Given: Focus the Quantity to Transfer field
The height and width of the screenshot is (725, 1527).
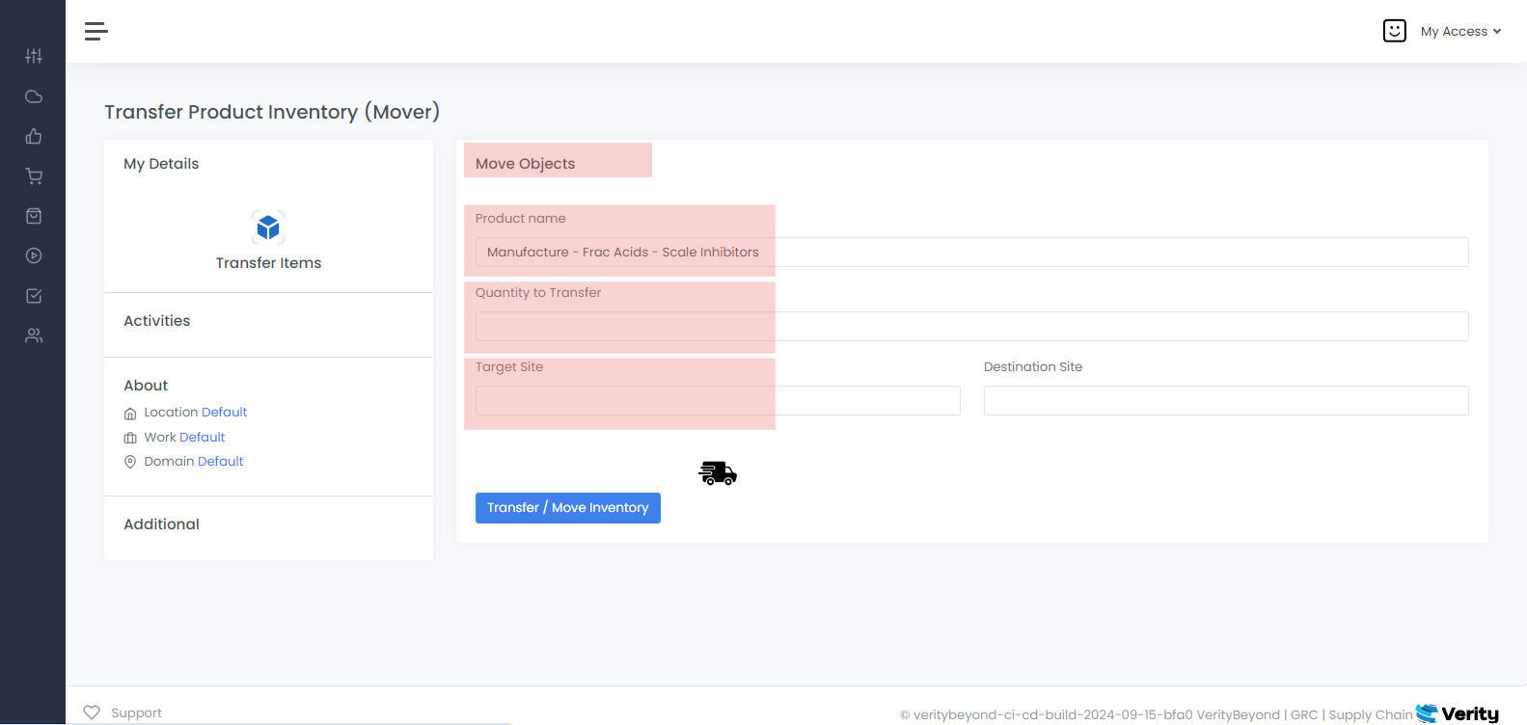Looking at the screenshot, I should tap(971, 327).
